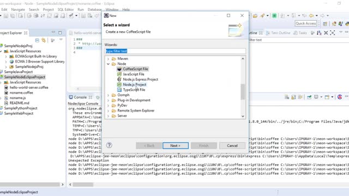The width and height of the screenshot is (349, 196).
Task: Select CoffeeScript File wizard
Action: click(135, 69)
